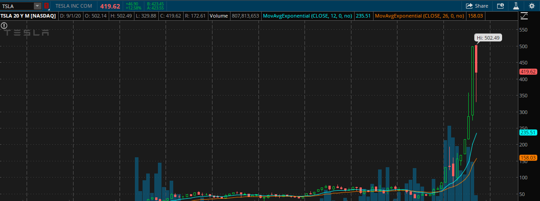Image resolution: width=540 pixels, height=201 pixels.
Task: Open the Studies flask icon
Action: [x=516, y=6]
